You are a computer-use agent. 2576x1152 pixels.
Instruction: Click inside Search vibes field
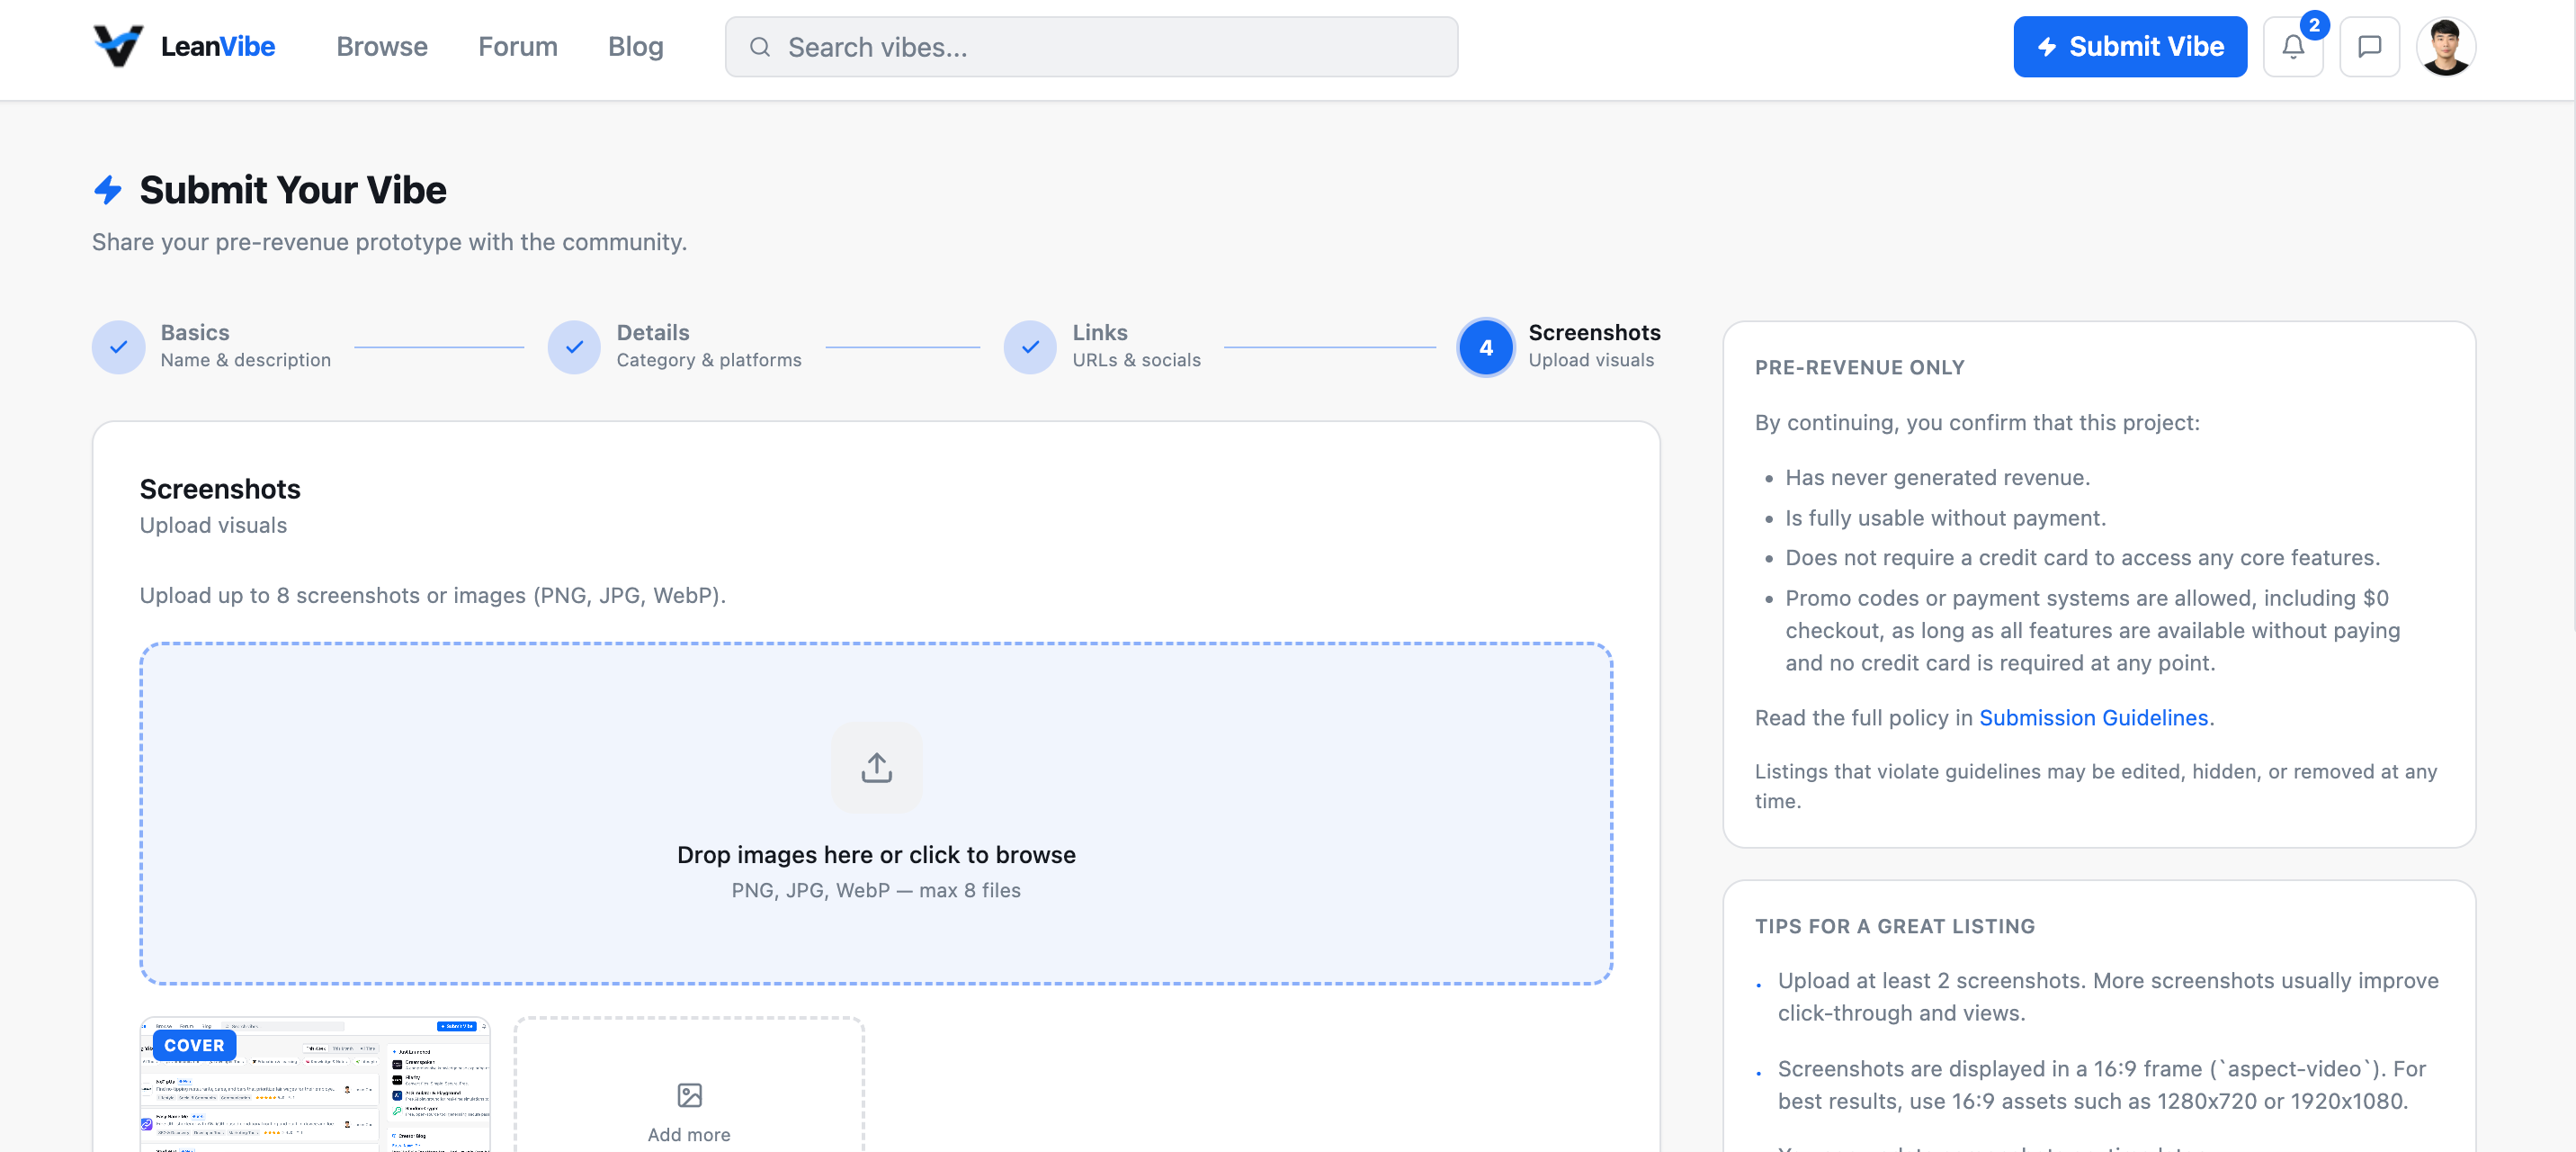1100,47
